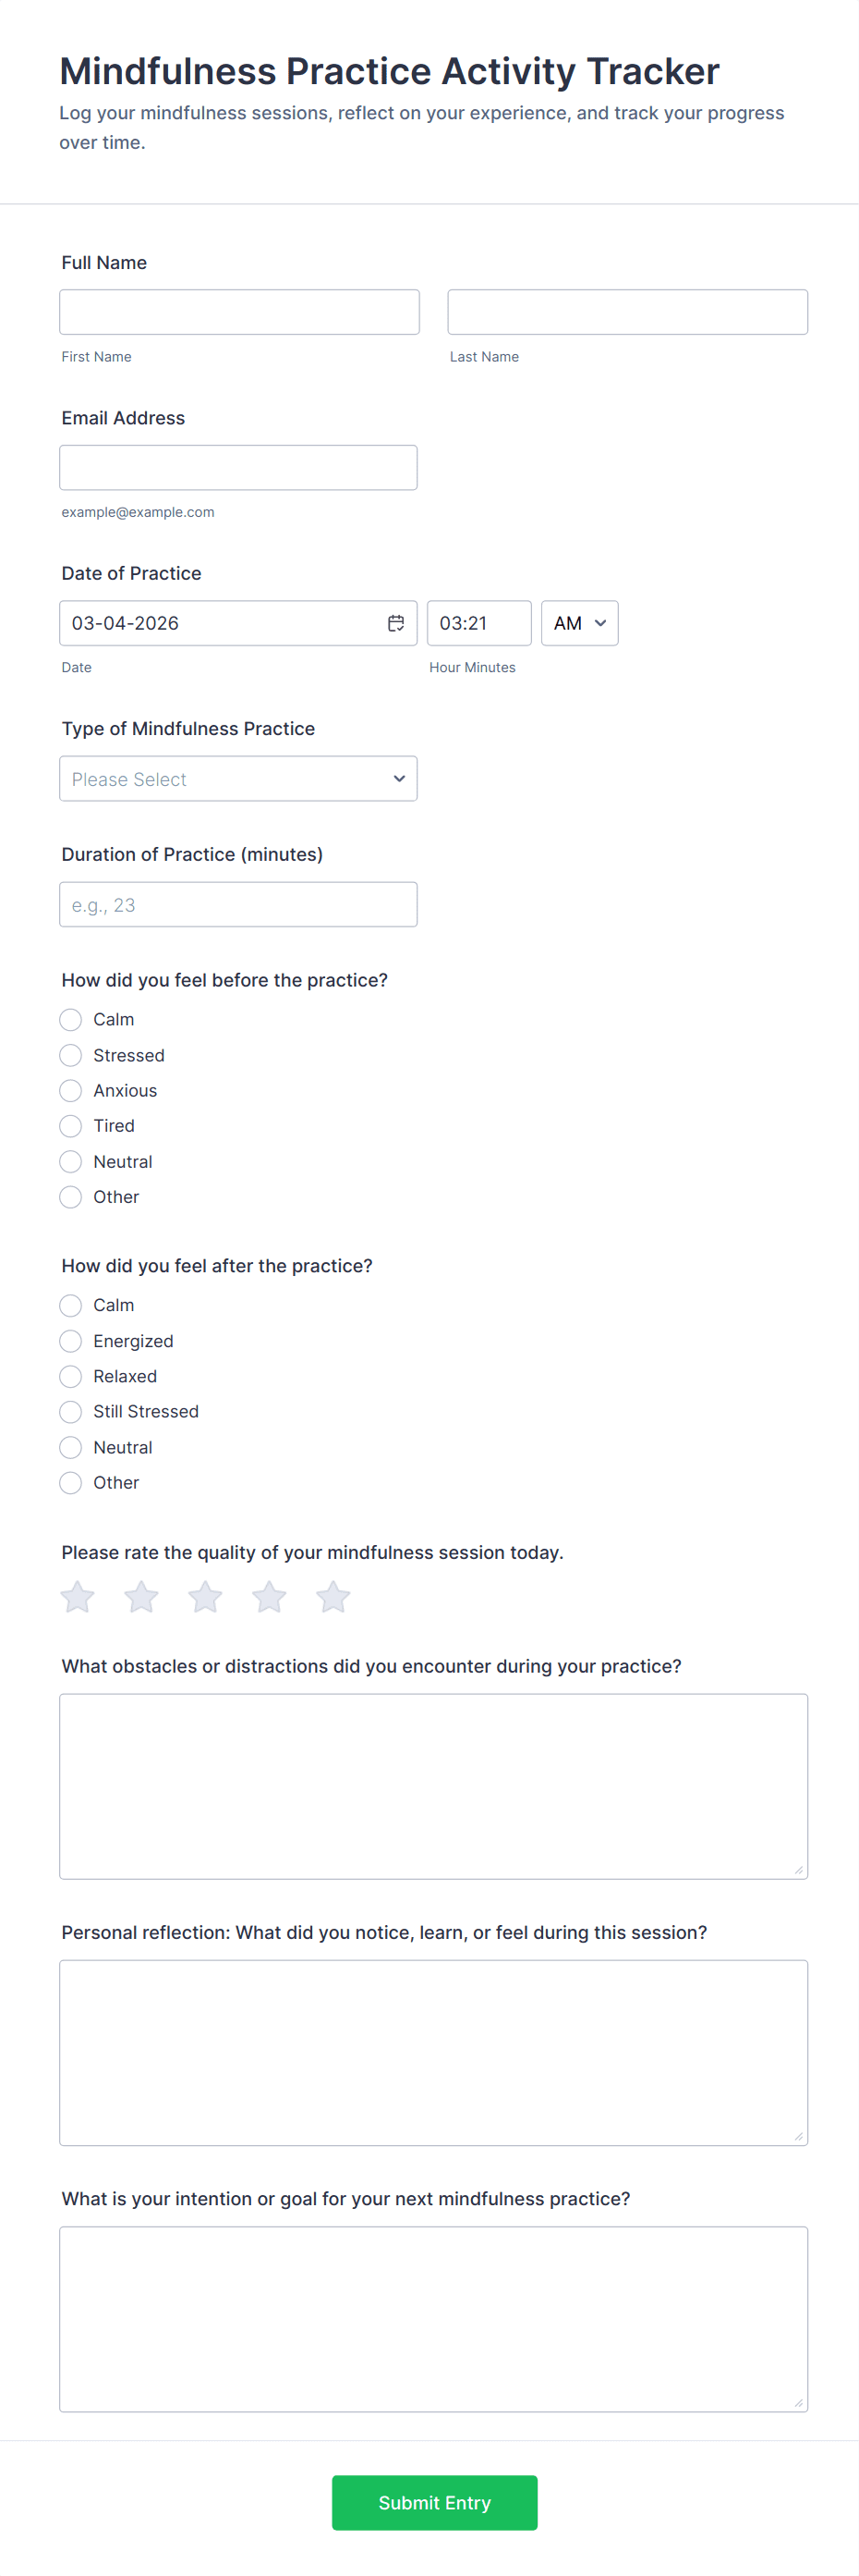
Task: Pick Still Stressed radio option
Action: [x=71, y=1412]
